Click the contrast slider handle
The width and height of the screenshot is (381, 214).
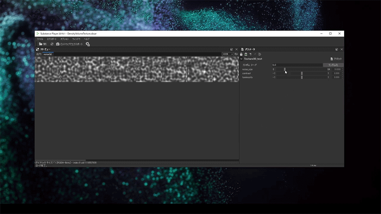pyautogui.click(x=302, y=73)
